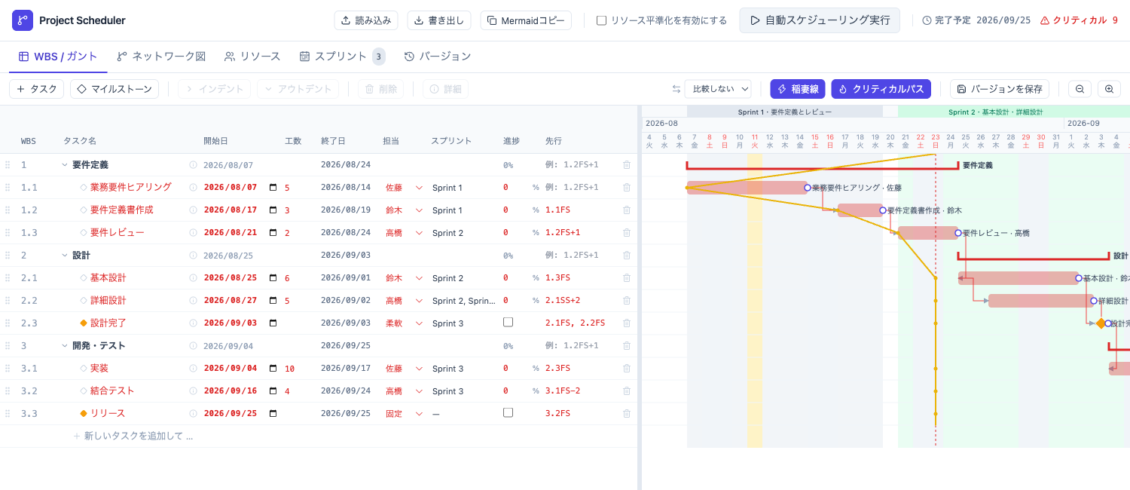Click the 基本設計 Gantt bar
This screenshot has width=1130, height=490.
click(x=1018, y=278)
